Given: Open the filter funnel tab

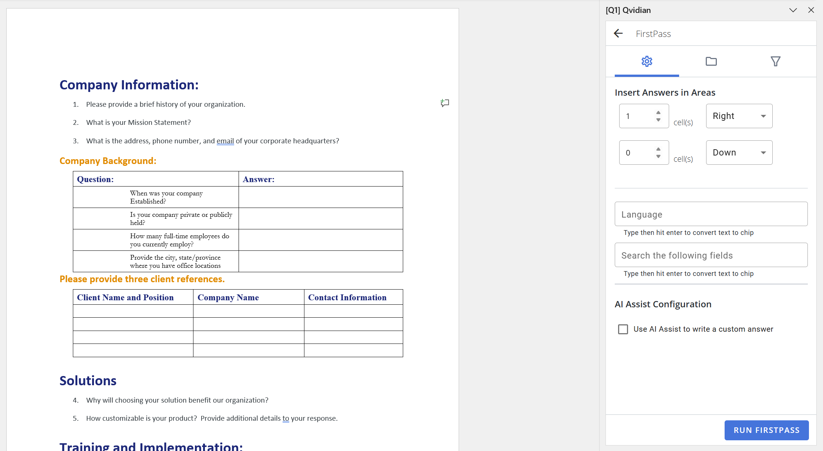Looking at the screenshot, I should (x=775, y=61).
